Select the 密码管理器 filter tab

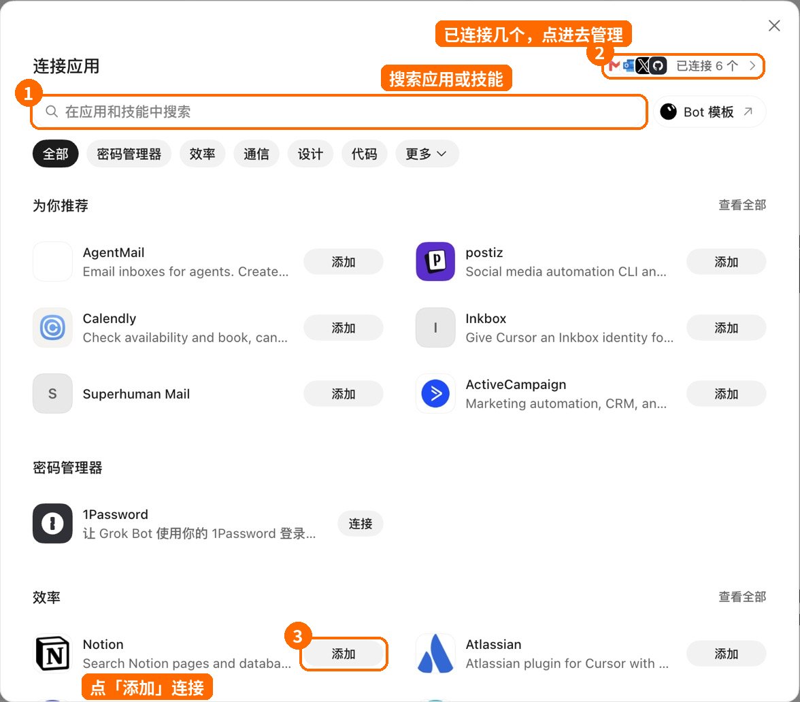129,154
